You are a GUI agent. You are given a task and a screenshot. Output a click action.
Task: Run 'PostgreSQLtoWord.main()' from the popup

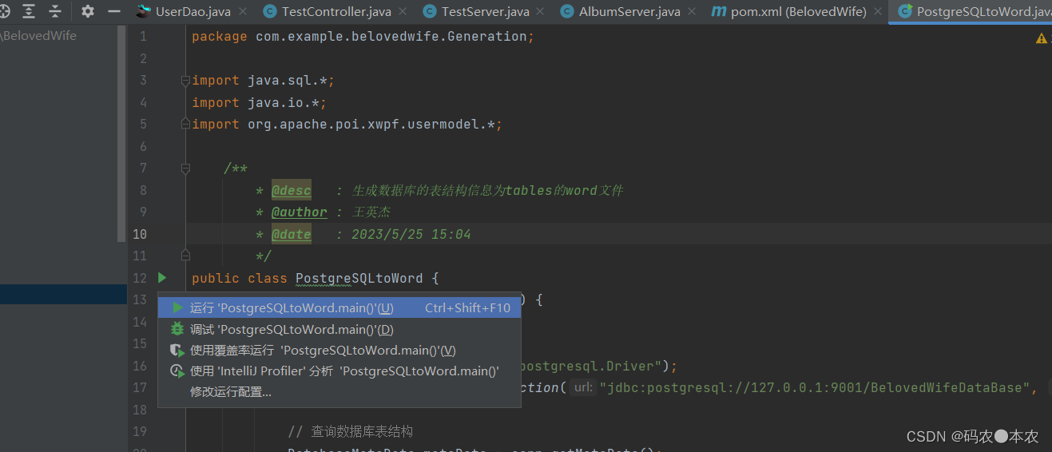click(x=339, y=308)
